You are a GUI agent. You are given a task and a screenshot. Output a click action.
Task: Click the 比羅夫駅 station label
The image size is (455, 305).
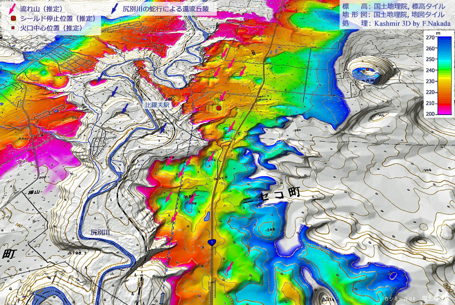157,105
